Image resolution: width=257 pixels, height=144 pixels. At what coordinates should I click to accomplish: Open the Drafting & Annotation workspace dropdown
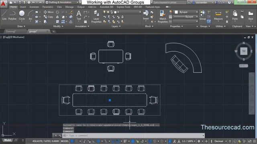pyautogui.click(x=62, y=2)
